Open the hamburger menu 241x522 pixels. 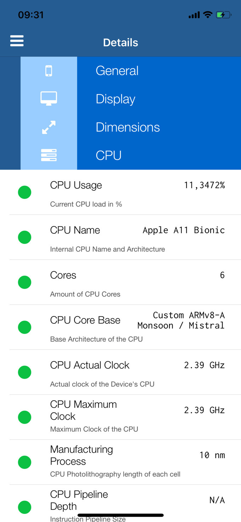(17, 41)
